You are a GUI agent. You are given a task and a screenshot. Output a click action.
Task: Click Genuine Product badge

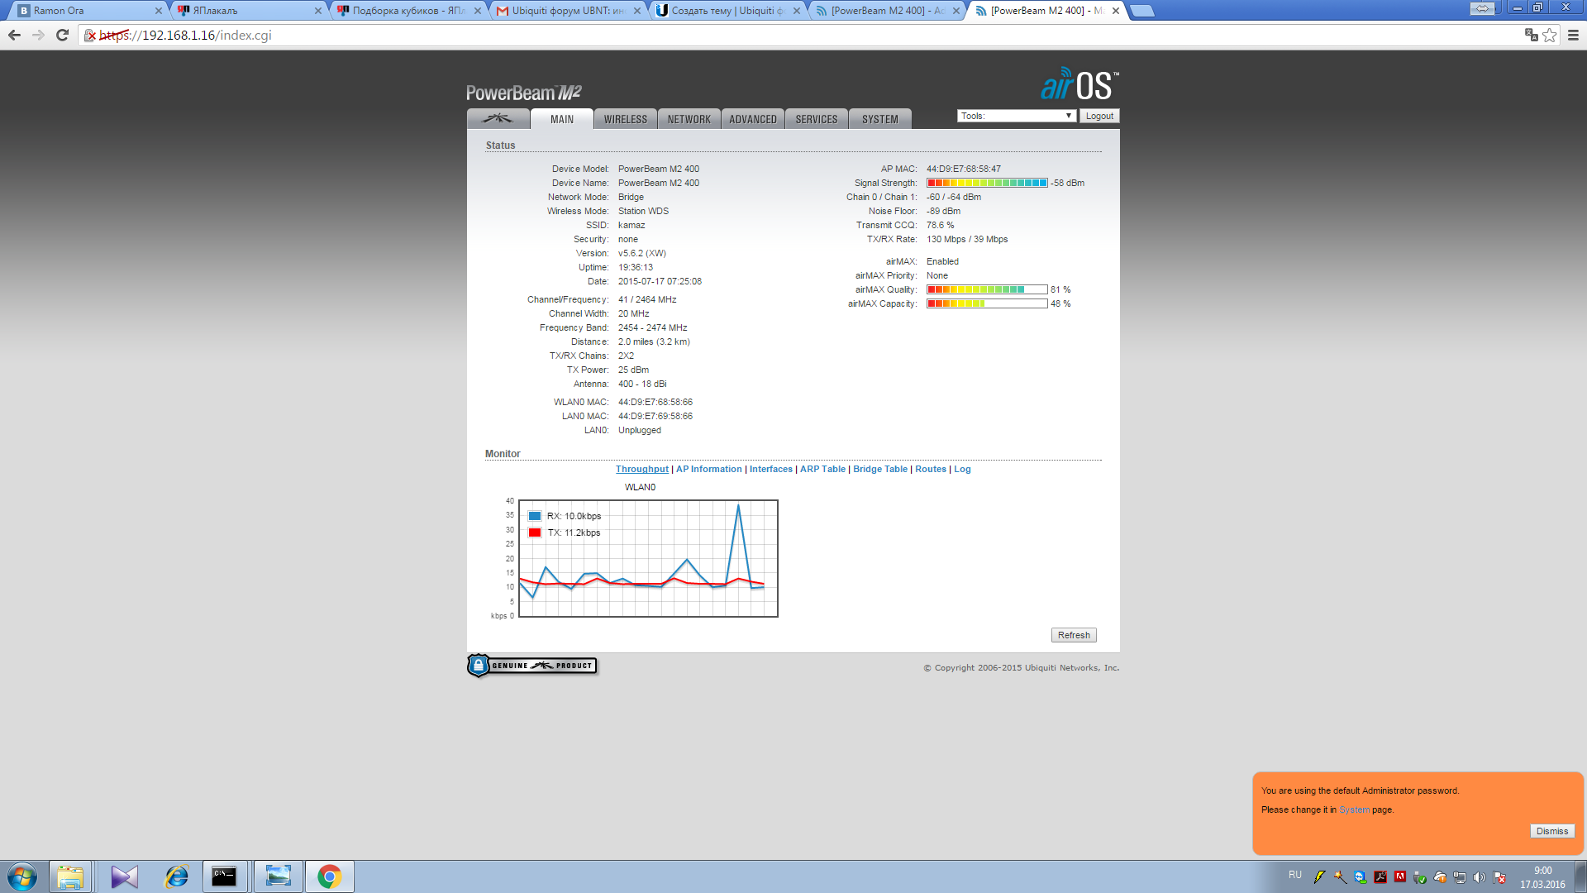(532, 666)
